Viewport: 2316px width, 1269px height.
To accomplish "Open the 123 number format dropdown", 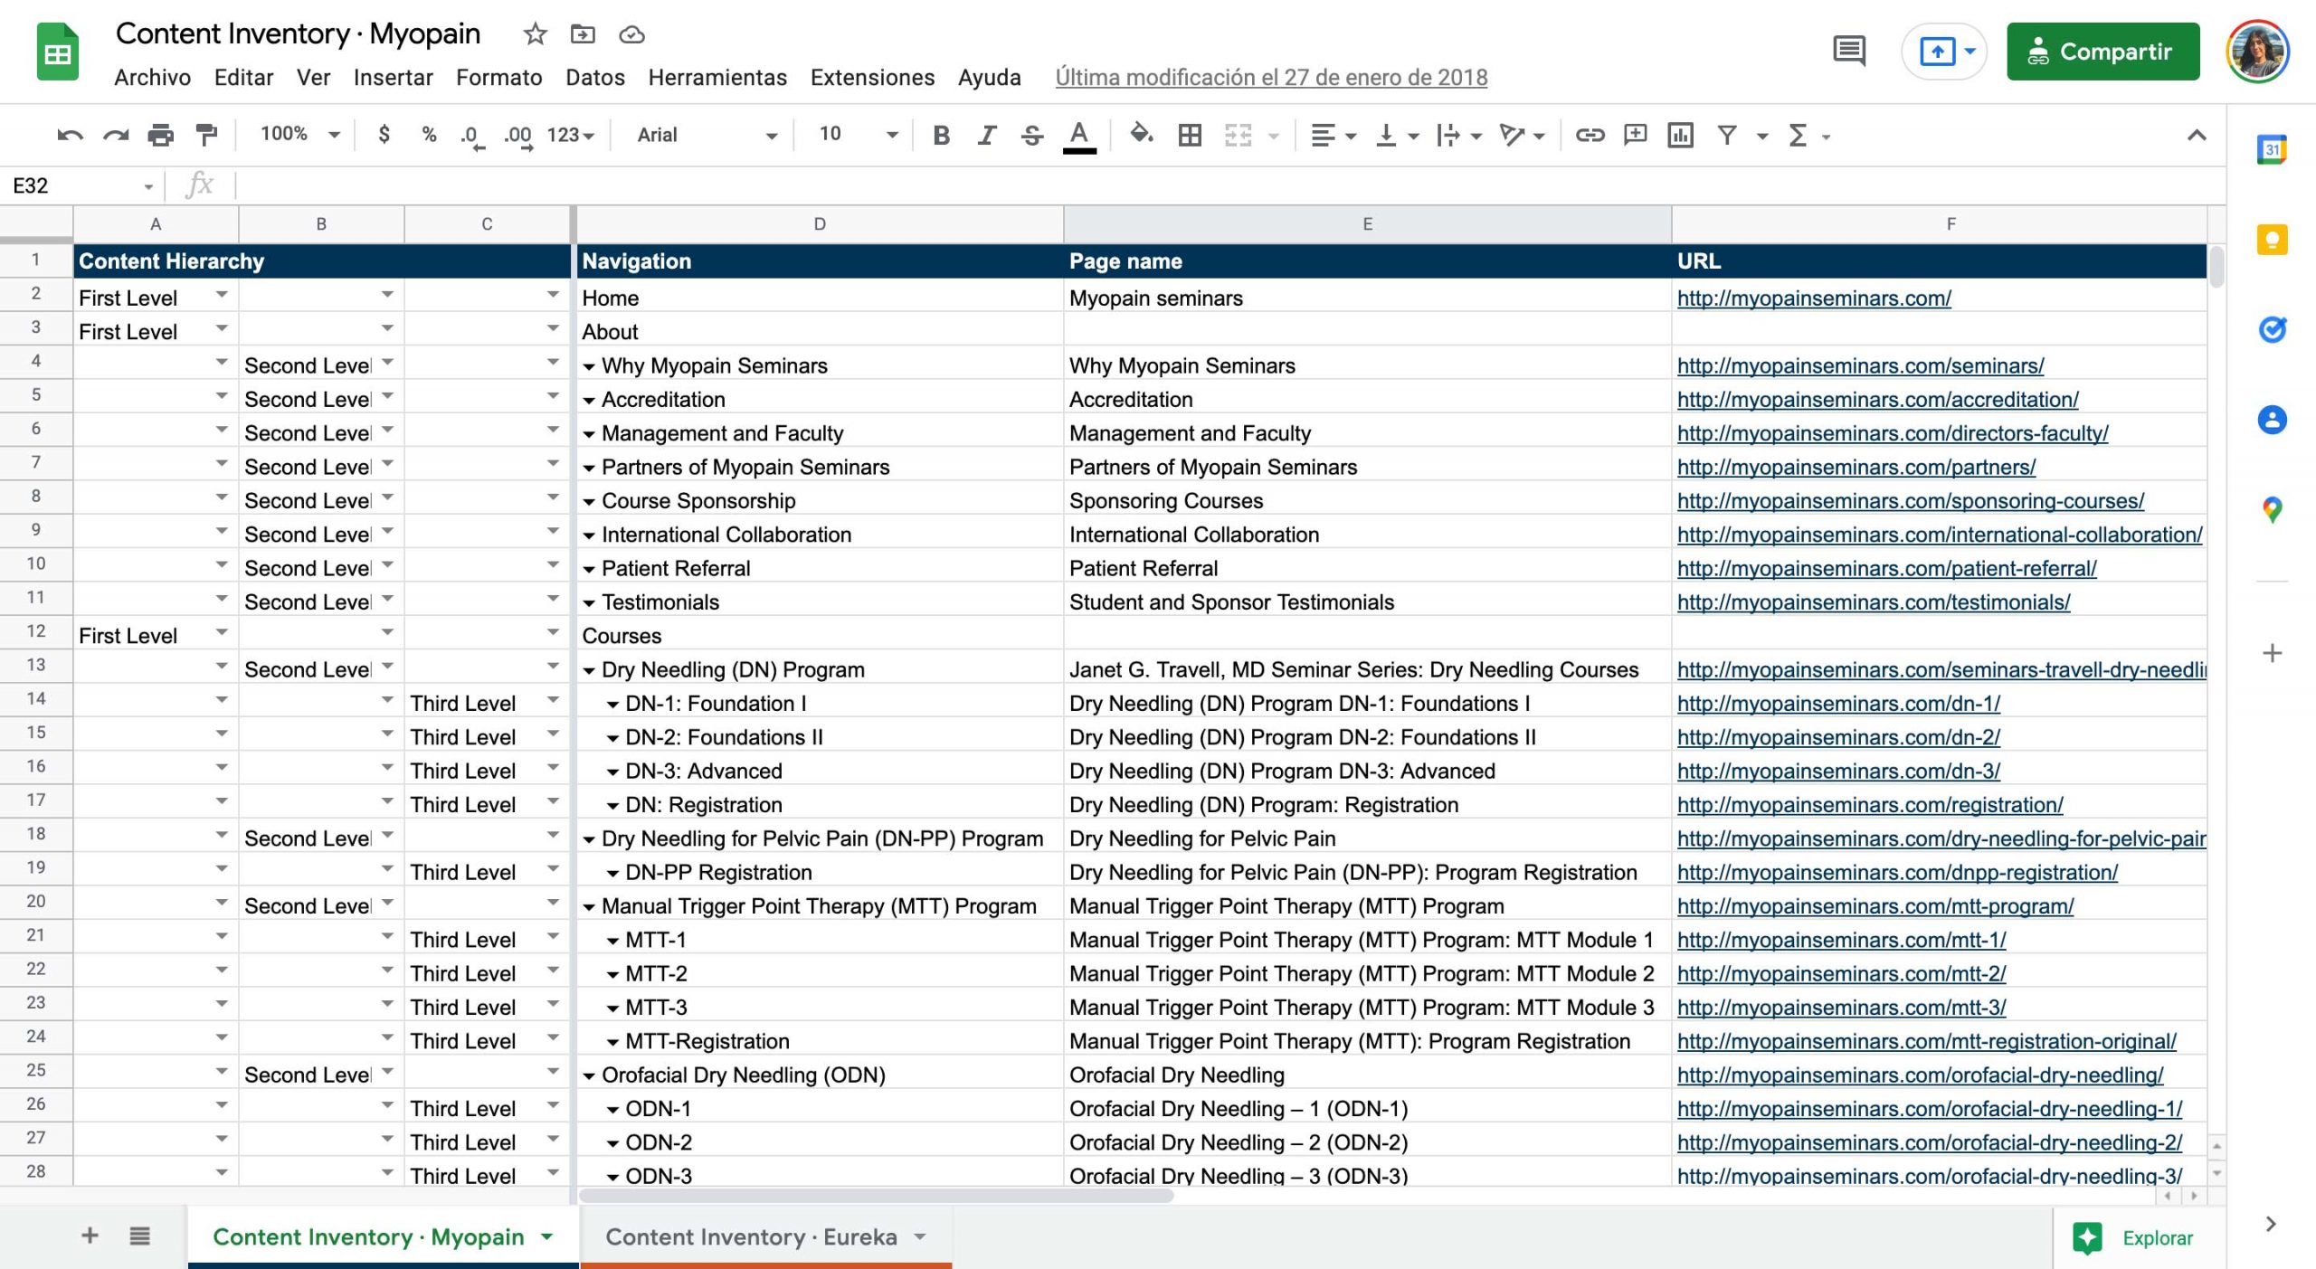I will [x=570, y=136].
